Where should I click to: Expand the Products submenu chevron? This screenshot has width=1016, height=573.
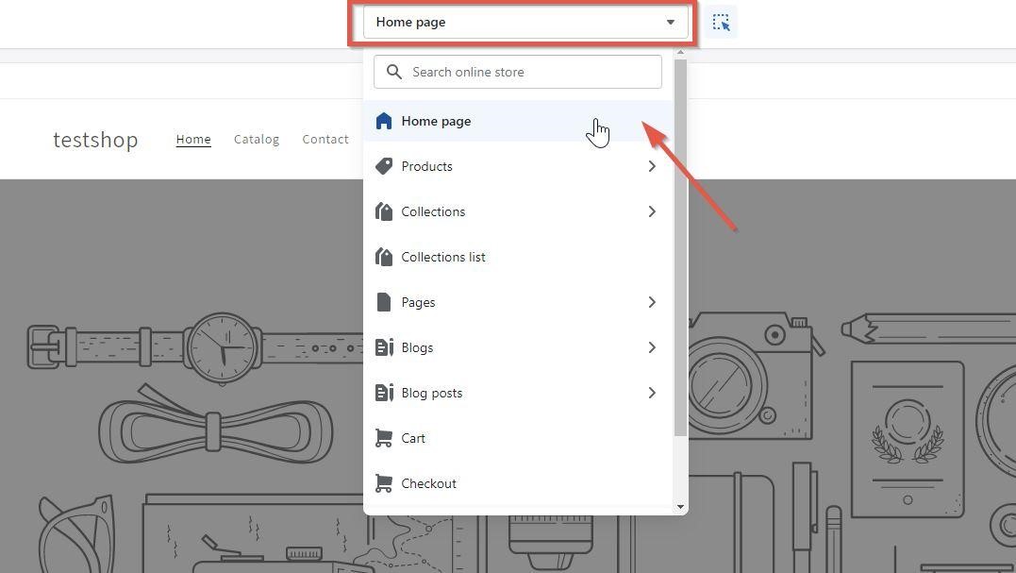pos(652,166)
